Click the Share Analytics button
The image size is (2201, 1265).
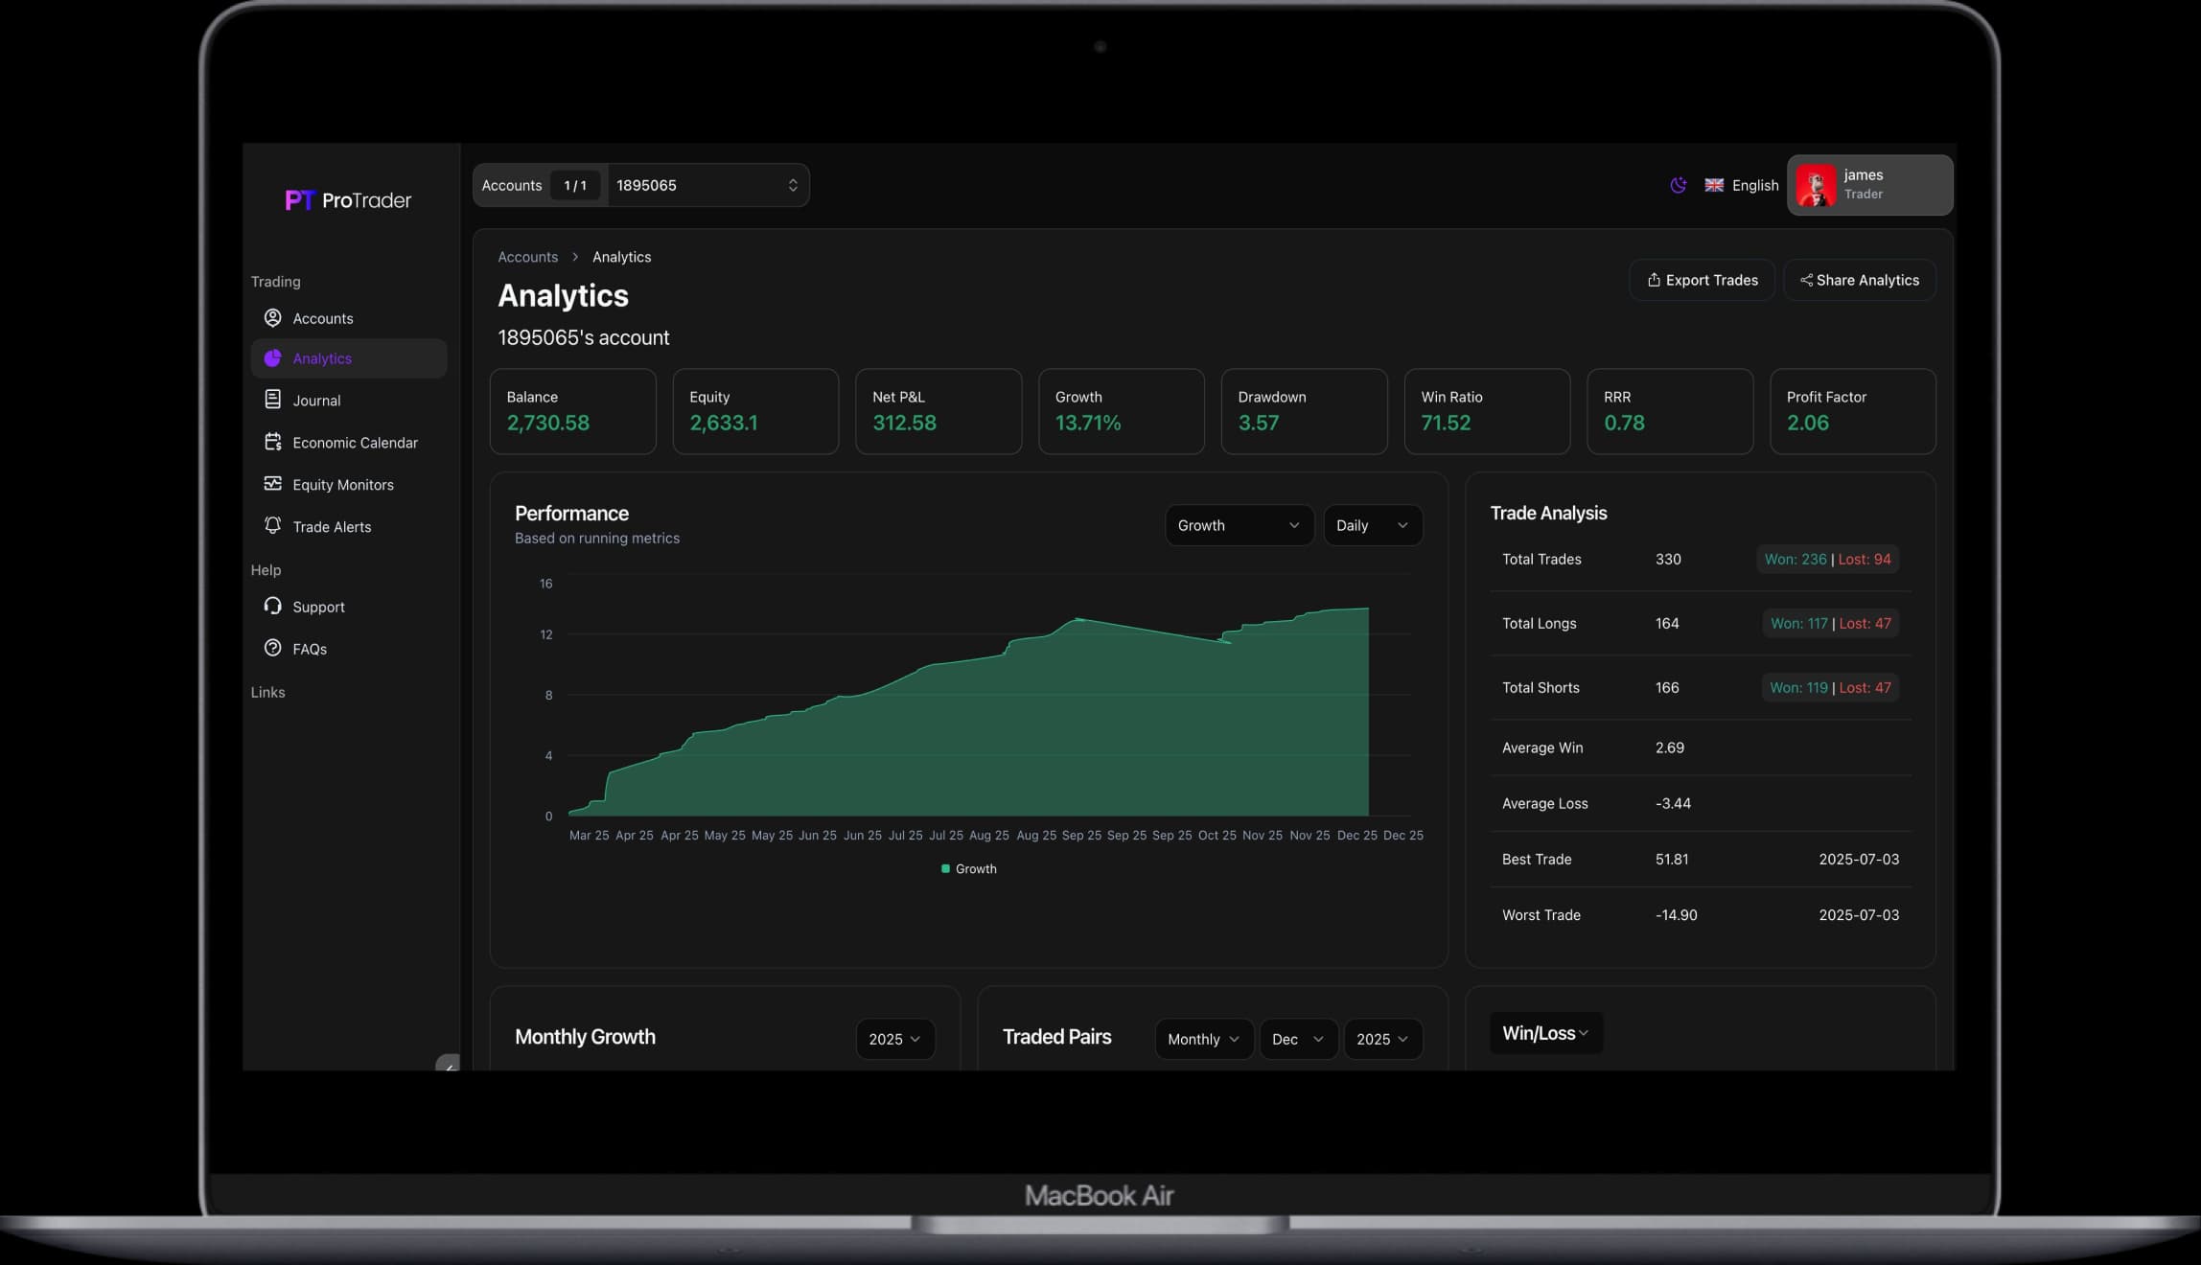pos(1859,280)
